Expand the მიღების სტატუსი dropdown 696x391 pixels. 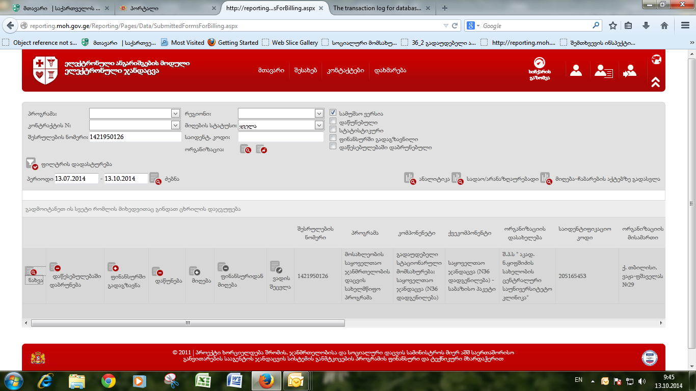pyautogui.click(x=319, y=125)
